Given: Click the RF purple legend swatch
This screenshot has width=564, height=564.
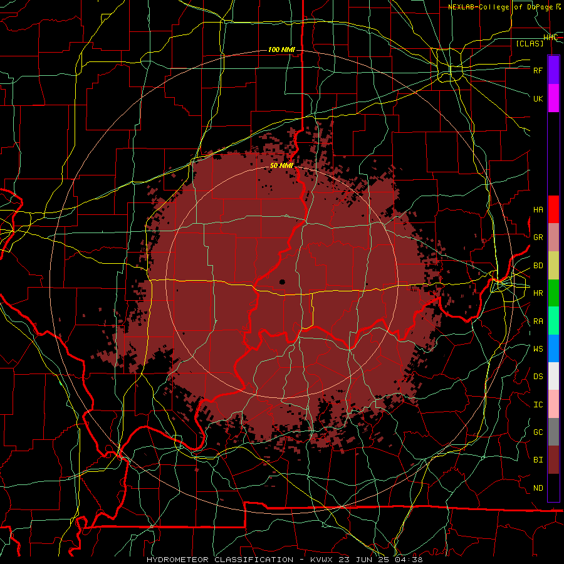Looking at the screenshot, I should [x=553, y=70].
